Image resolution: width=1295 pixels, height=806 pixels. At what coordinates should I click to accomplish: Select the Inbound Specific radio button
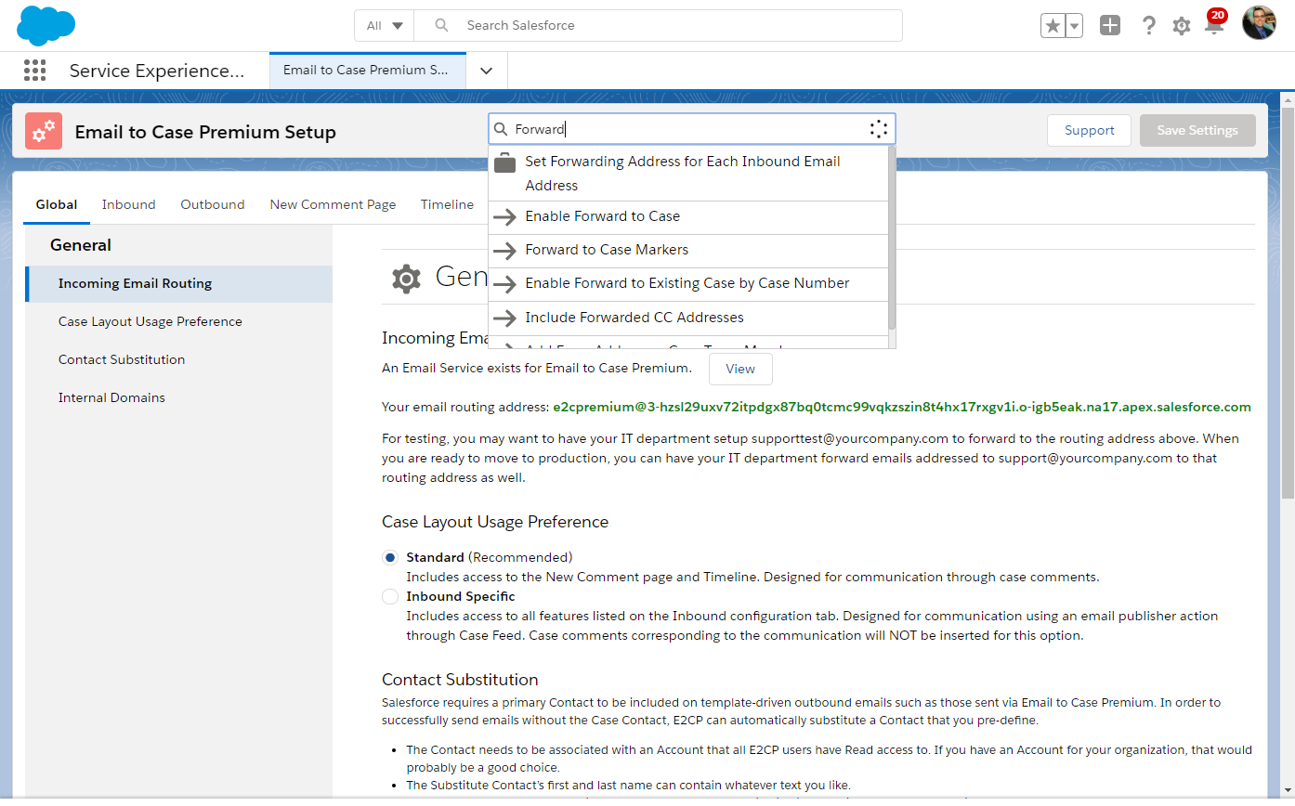click(390, 597)
